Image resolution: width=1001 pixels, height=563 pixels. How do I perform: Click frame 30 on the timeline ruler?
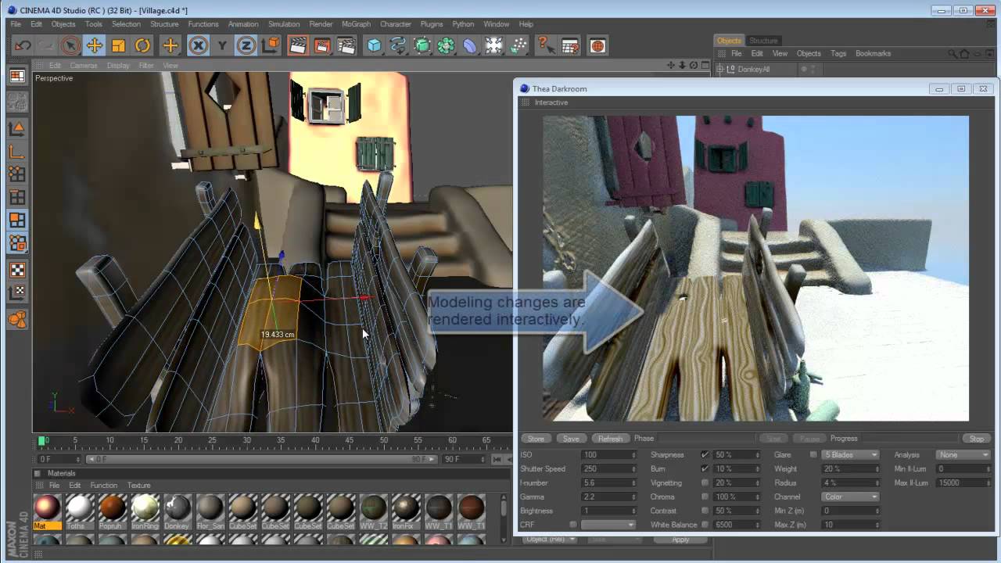(246, 441)
